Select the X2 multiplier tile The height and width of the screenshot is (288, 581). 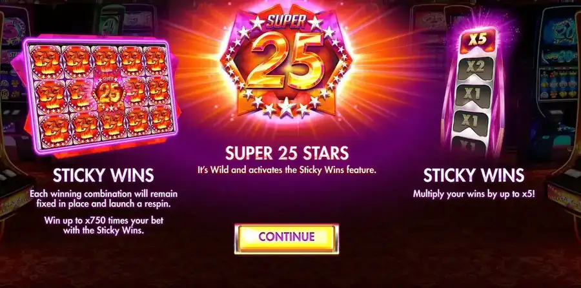coord(475,68)
